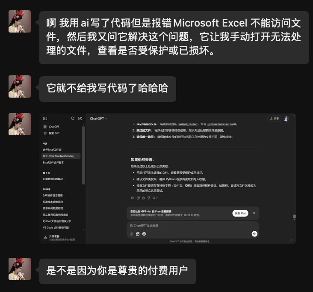Start voice mode with the waveform button
The width and height of the screenshot is (313, 292).
click(x=254, y=234)
